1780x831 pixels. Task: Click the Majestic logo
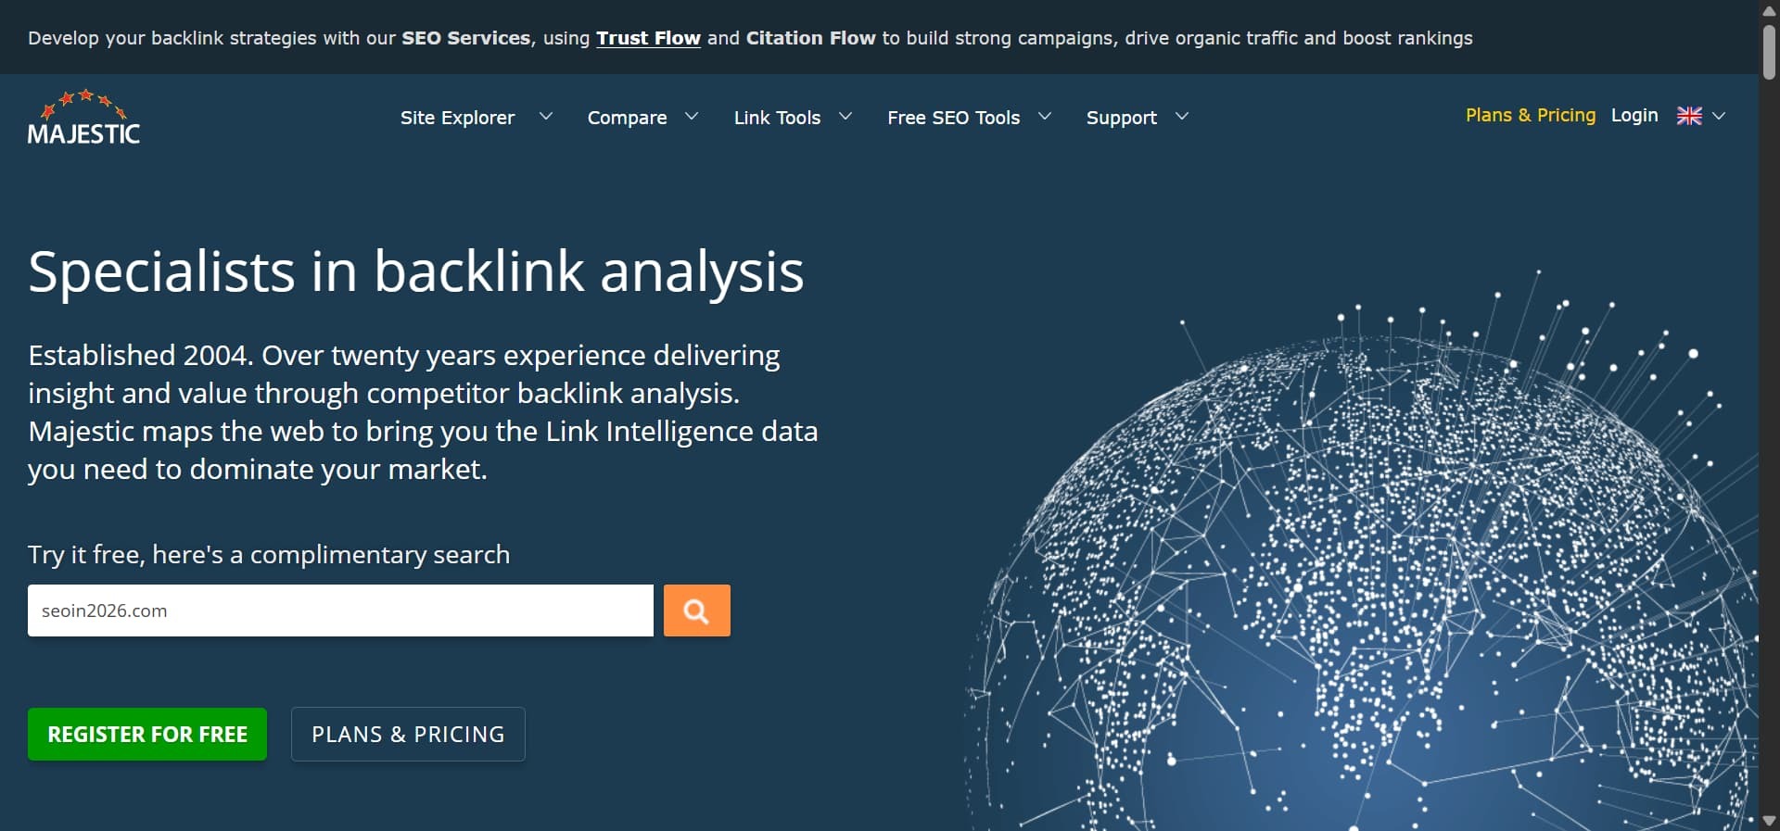coord(83,118)
